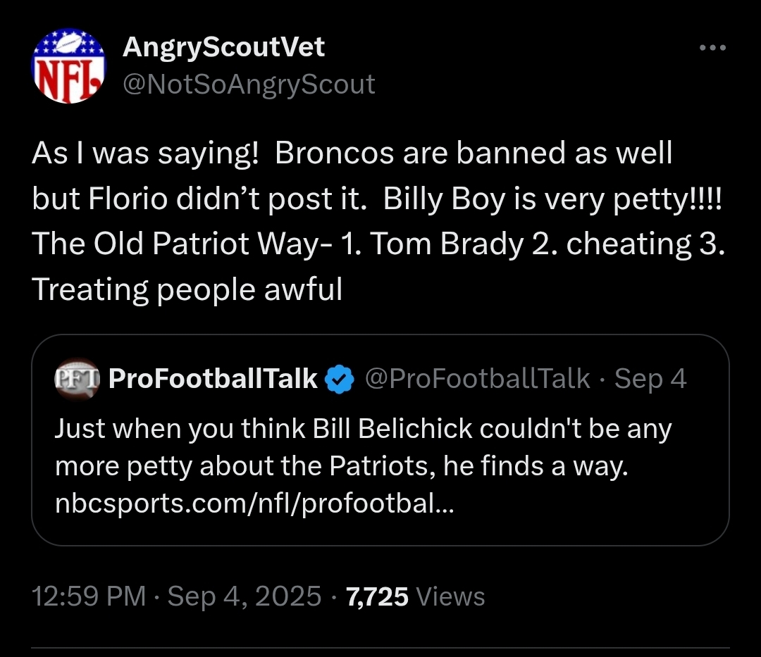The height and width of the screenshot is (657, 761).
Task: Open the nbcsports.com article link
Action: [255, 504]
